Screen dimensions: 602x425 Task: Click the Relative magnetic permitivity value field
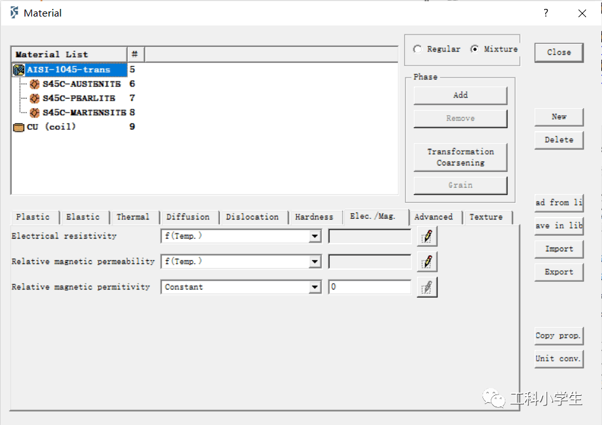pos(370,287)
